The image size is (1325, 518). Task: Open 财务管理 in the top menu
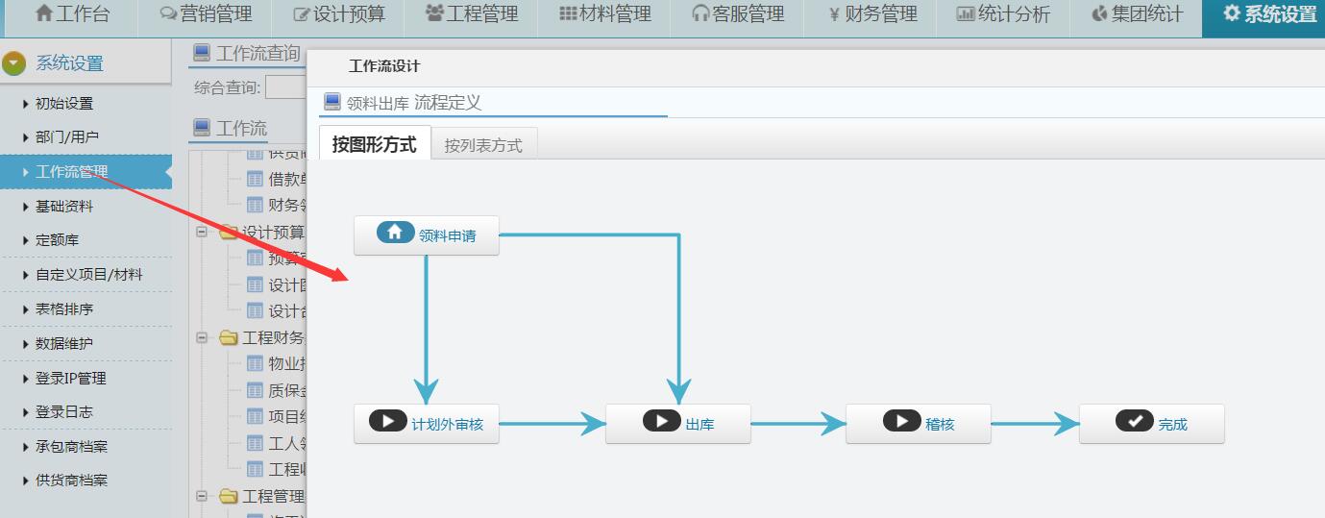(872, 14)
